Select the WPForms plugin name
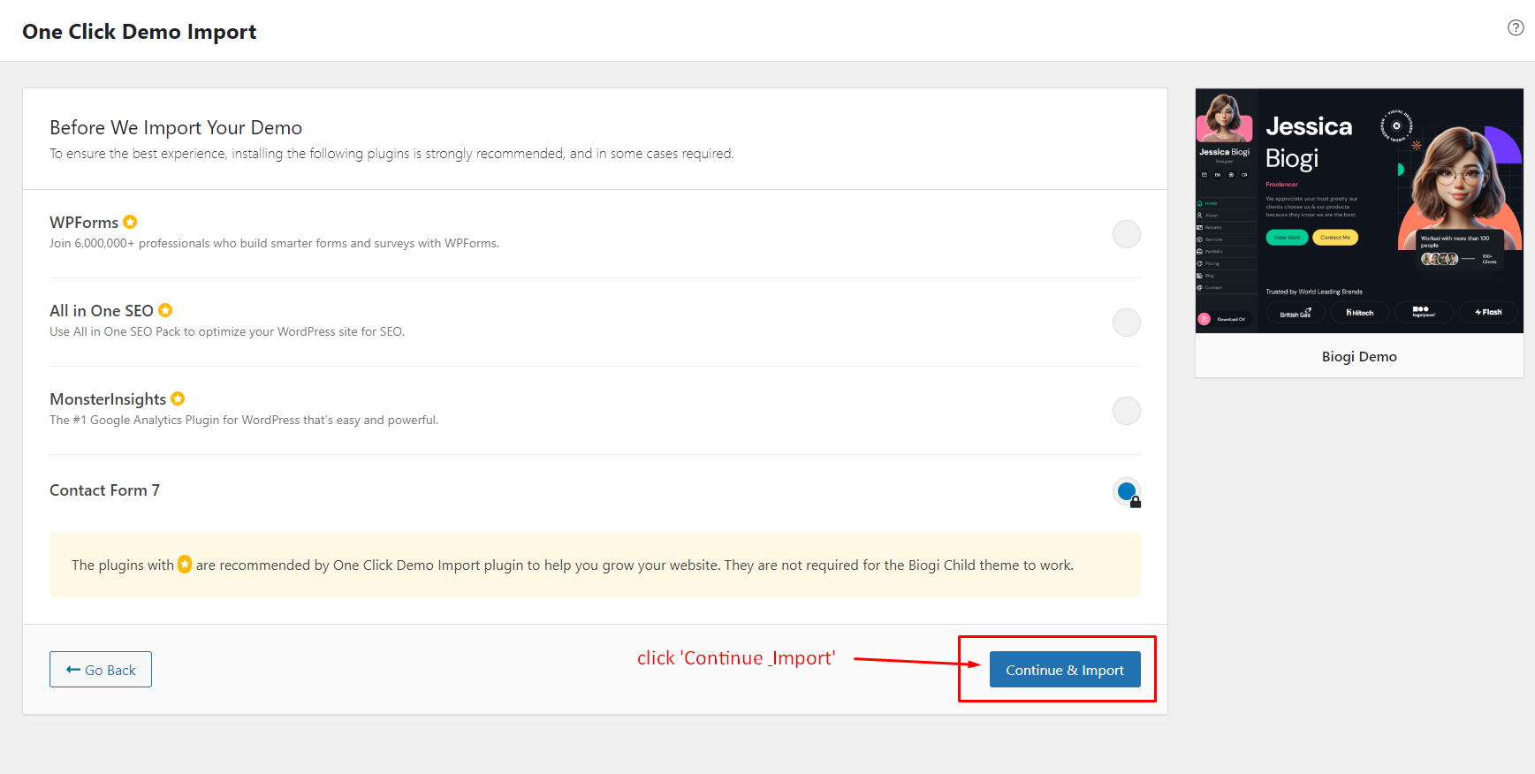The height and width of the screenshot is (774, 1535). point(84,223)
